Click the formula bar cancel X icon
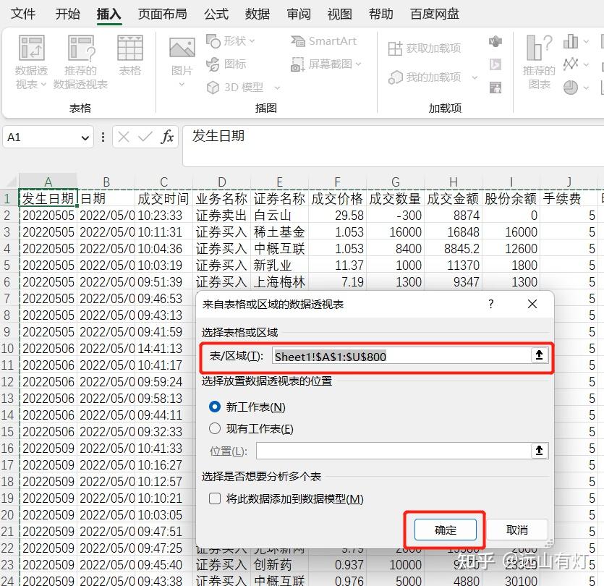This screenshot has width=604, height=586. tap(124, 137)
